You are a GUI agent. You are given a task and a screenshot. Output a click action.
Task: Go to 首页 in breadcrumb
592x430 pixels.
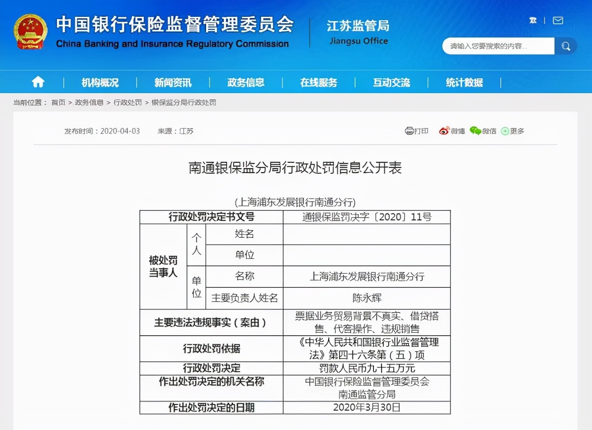(x=58, y=103)
